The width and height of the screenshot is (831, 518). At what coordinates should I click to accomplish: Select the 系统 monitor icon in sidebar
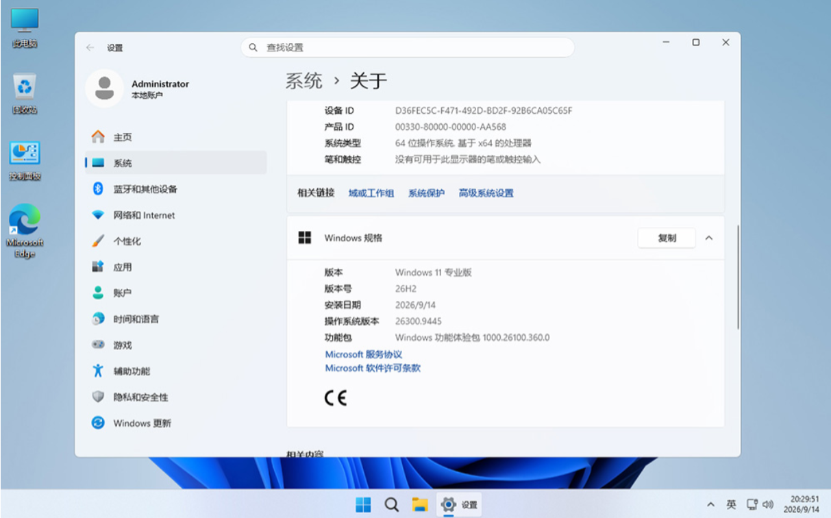[x=98, y=163]
